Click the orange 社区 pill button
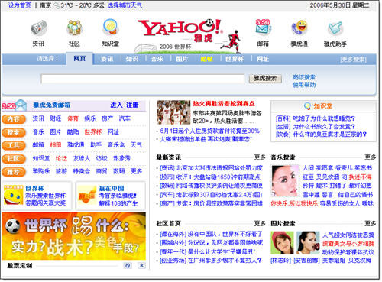Screen dimensions: 382x282 click(x=14, y=159)
